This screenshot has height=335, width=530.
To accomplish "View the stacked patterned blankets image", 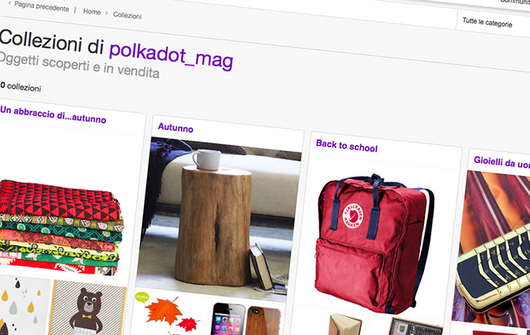I will 61,228.
